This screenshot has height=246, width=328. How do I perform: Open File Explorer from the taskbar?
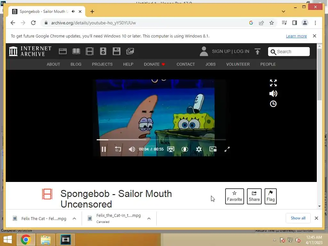pos(45,240)
